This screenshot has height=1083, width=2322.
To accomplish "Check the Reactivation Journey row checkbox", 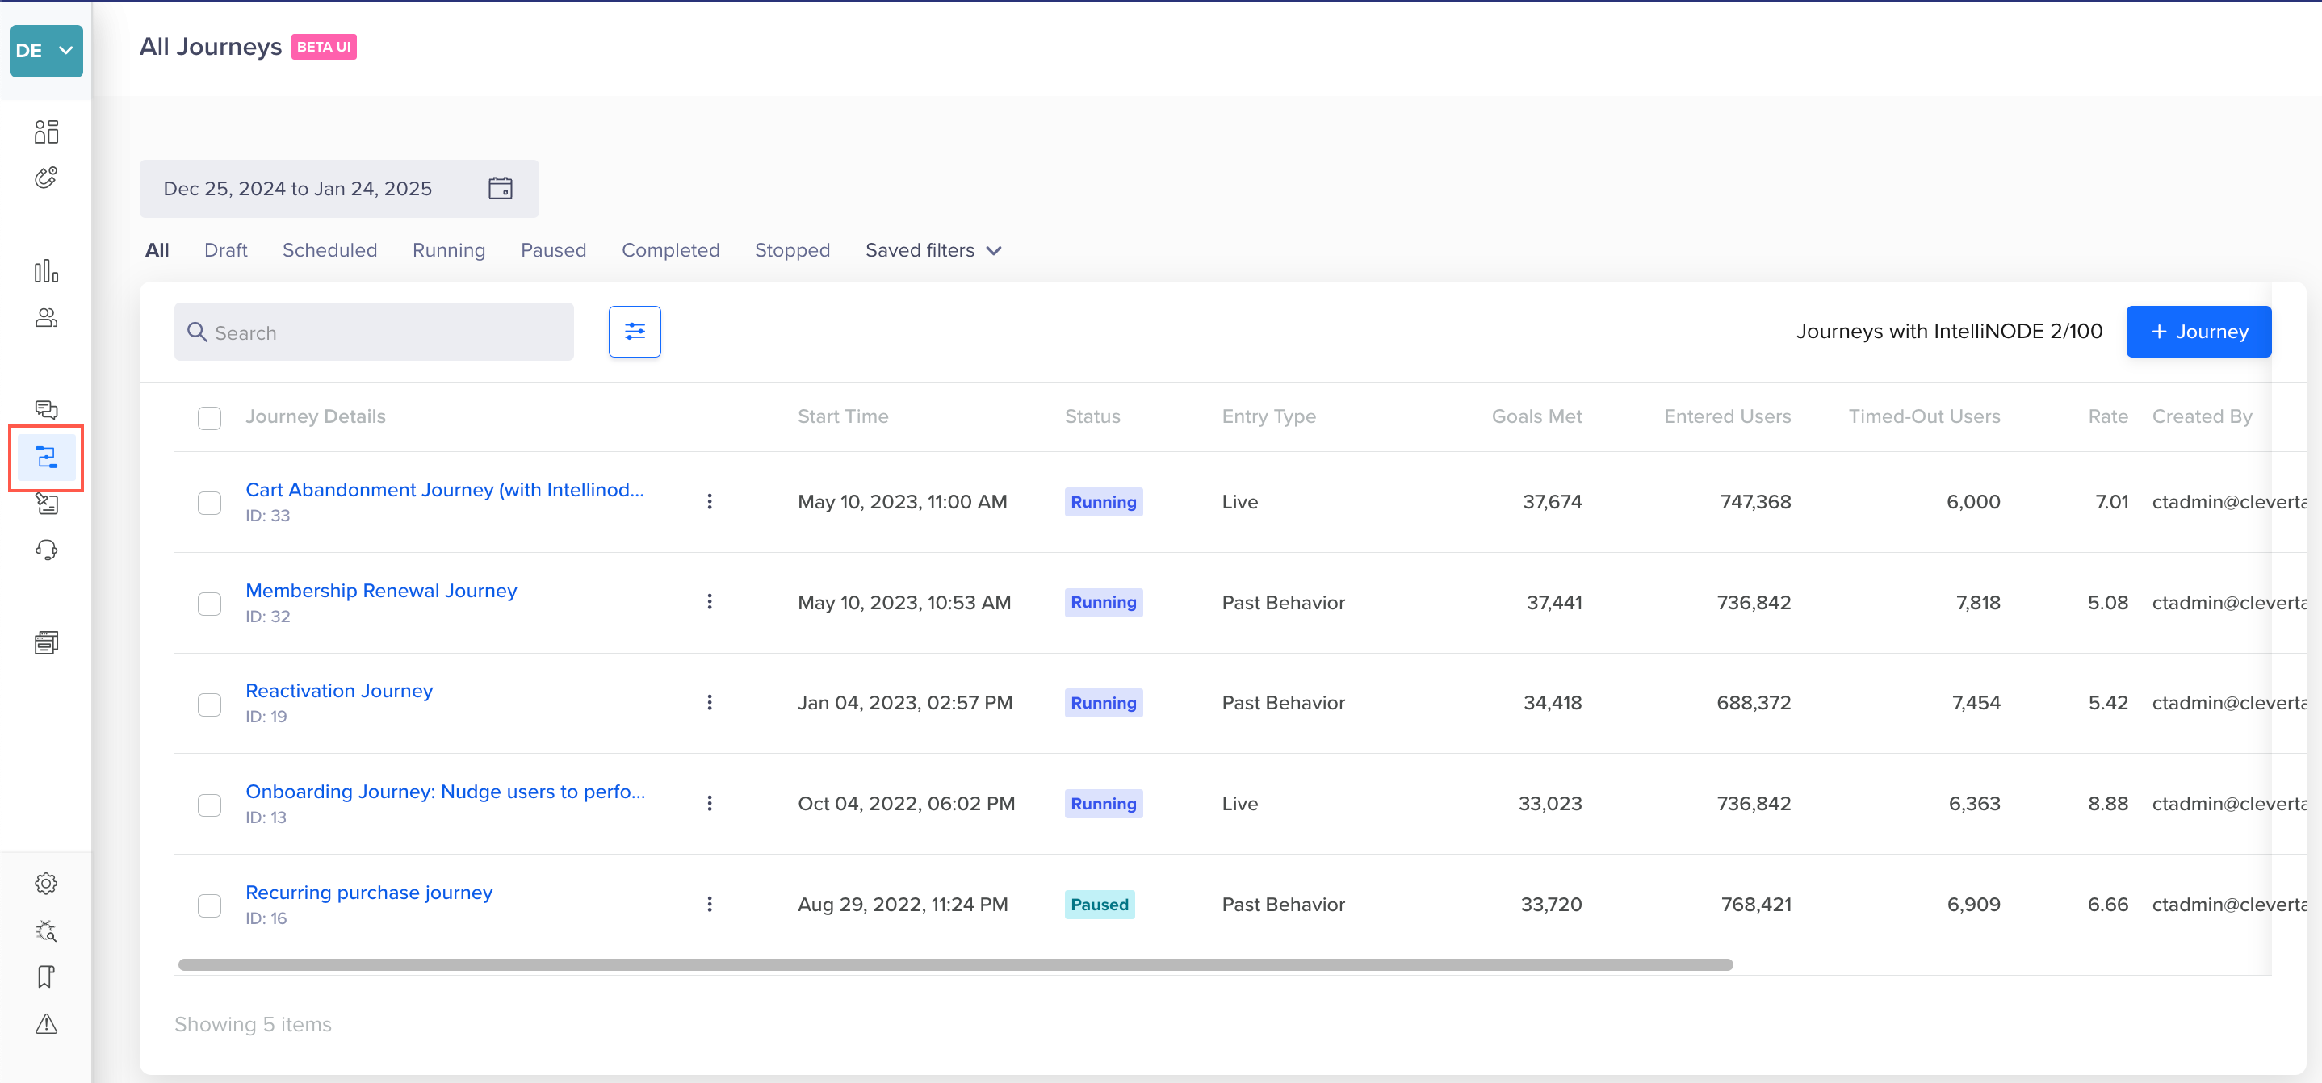I will [x=209, y=704].
